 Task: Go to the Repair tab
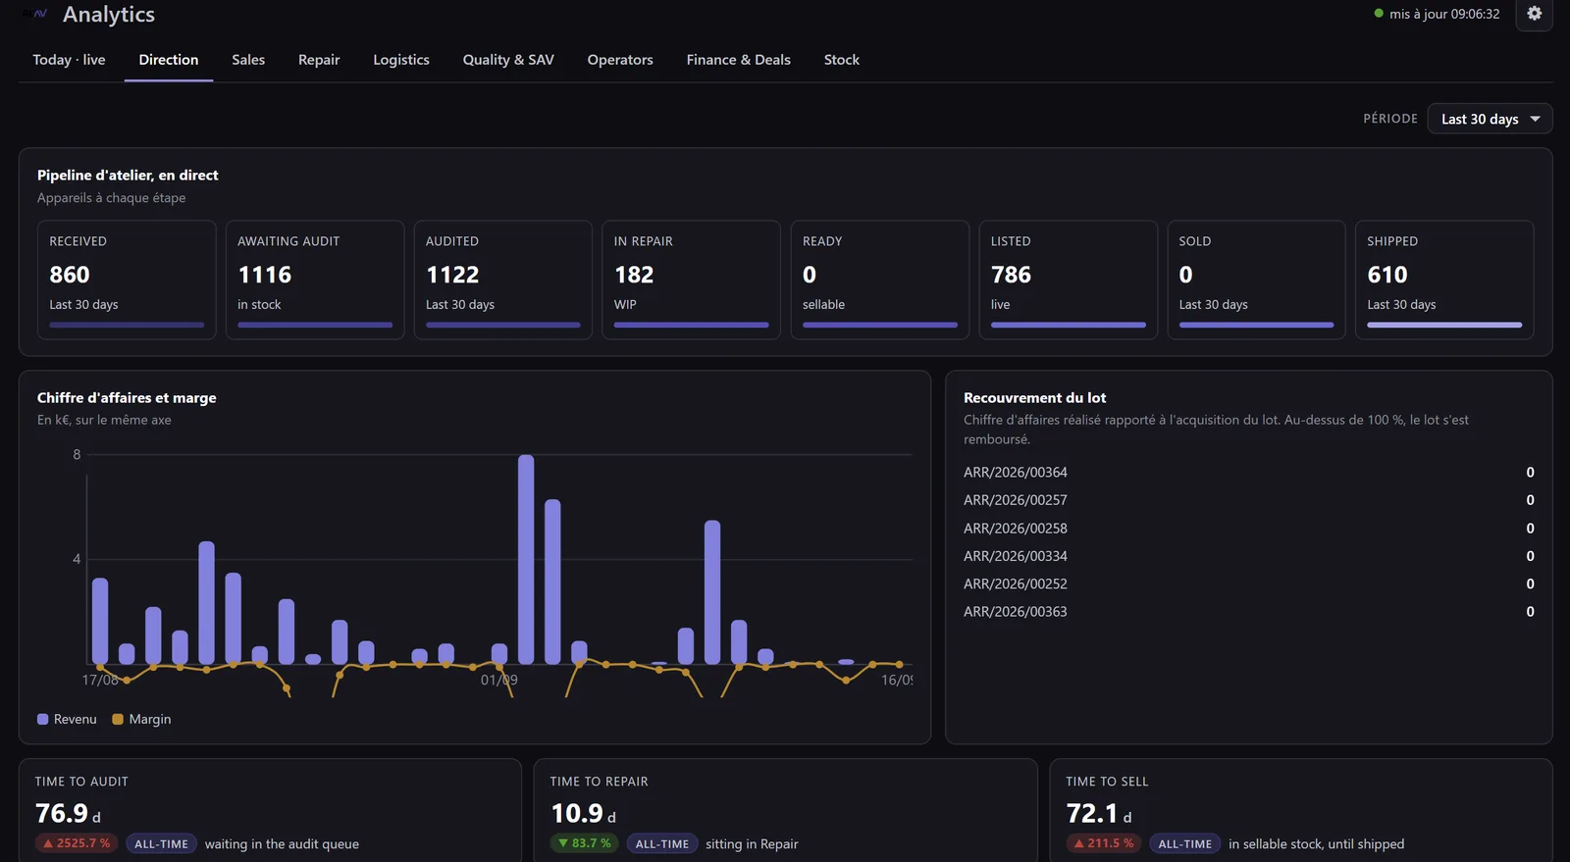point(319,60)
